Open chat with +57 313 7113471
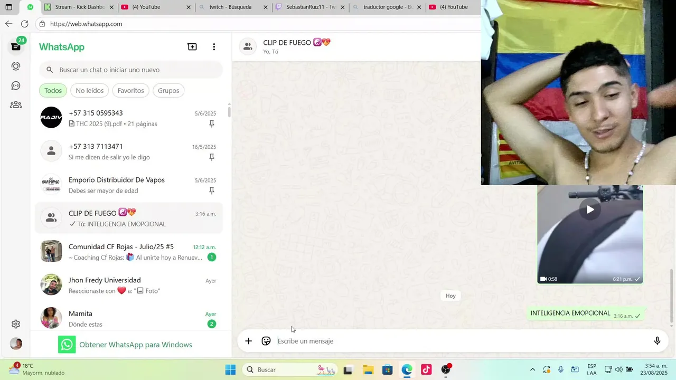The image size is (676, 380). tap(129, 151)
